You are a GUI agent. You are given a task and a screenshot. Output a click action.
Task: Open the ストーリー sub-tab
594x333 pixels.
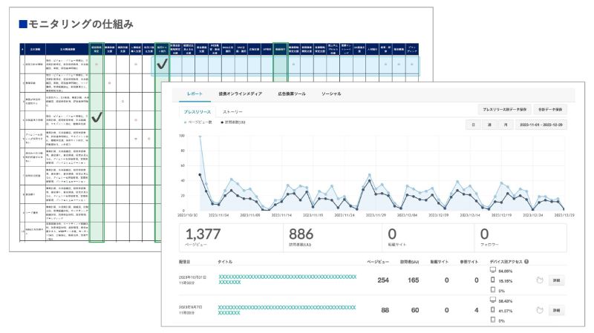[x=232, y=112]
